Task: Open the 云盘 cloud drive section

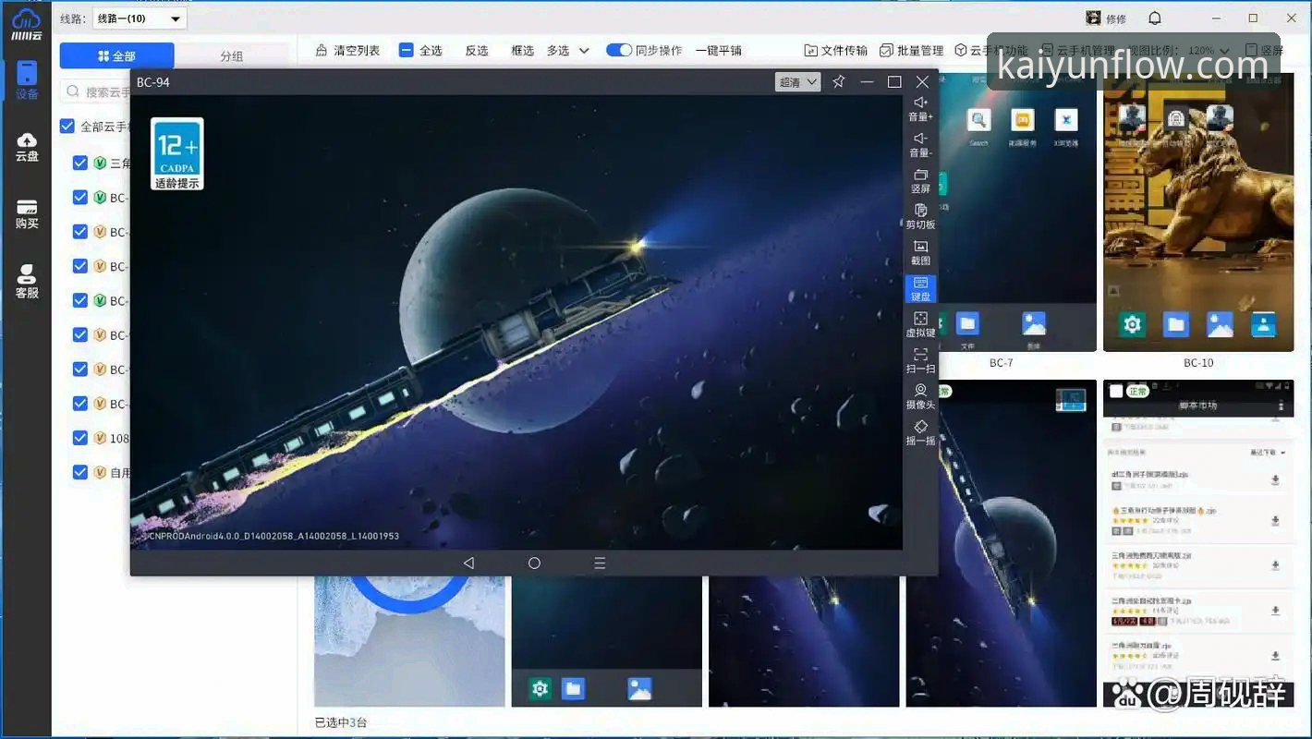Action: point(27,146)
